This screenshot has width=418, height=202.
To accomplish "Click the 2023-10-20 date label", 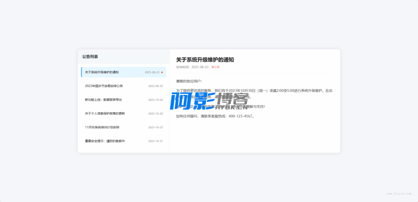I will (156, 113).
